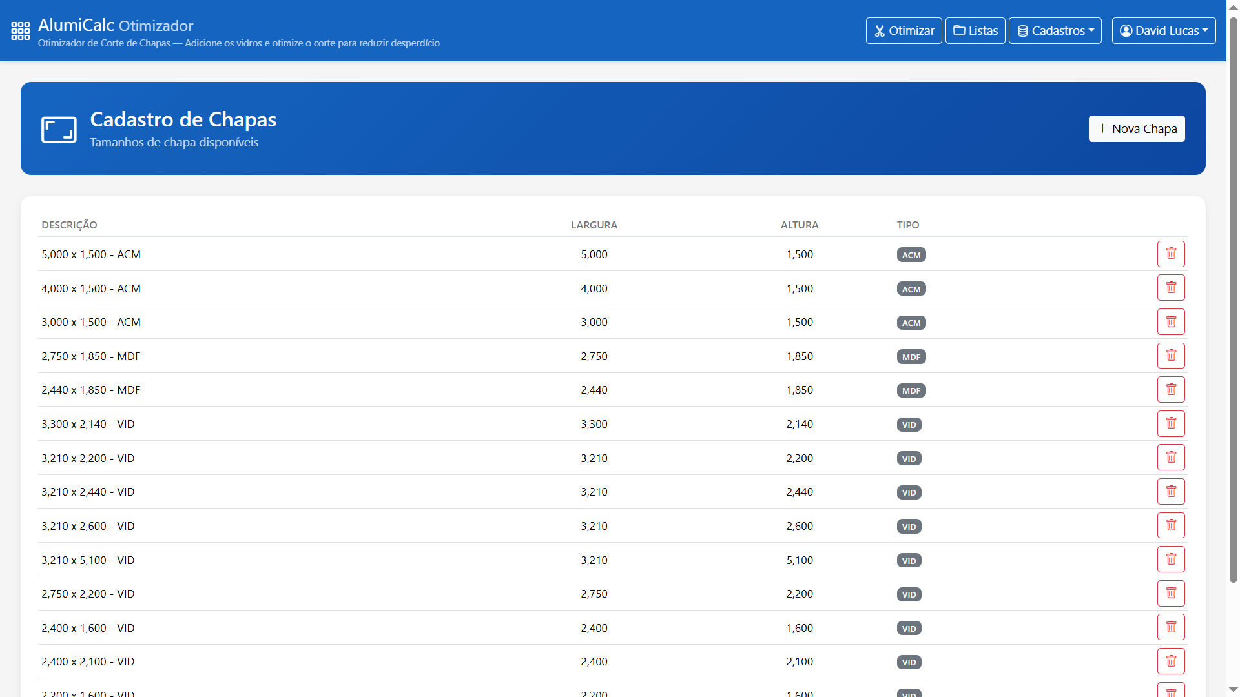Viewport: 1240px width, 697px height.
Task: Select the description '3,000 x 1,500 - ACM'
Action: [x=91, y=322]
